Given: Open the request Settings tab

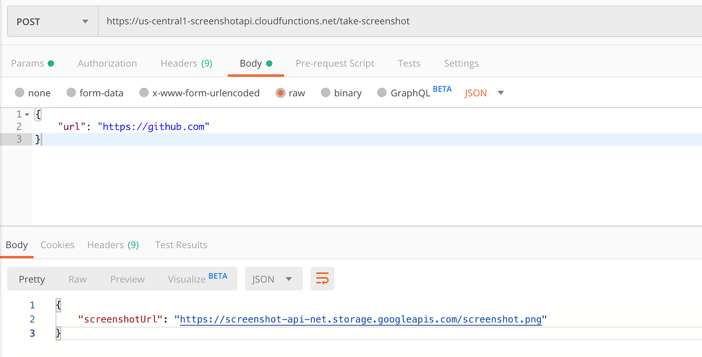Looking at the screenshot, I should [x=461, y=63].
